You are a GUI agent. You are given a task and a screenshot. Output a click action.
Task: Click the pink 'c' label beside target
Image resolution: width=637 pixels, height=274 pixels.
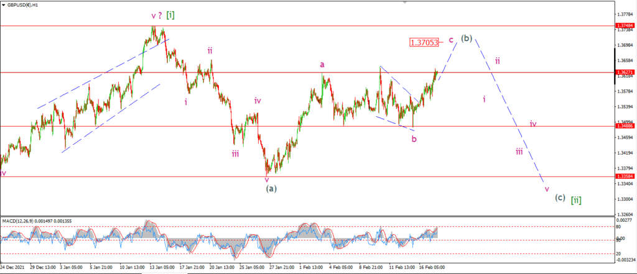pyautogui.click(x=451, y=40)
